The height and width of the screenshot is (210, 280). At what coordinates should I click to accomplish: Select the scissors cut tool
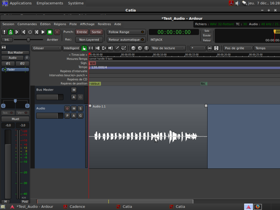98,48
